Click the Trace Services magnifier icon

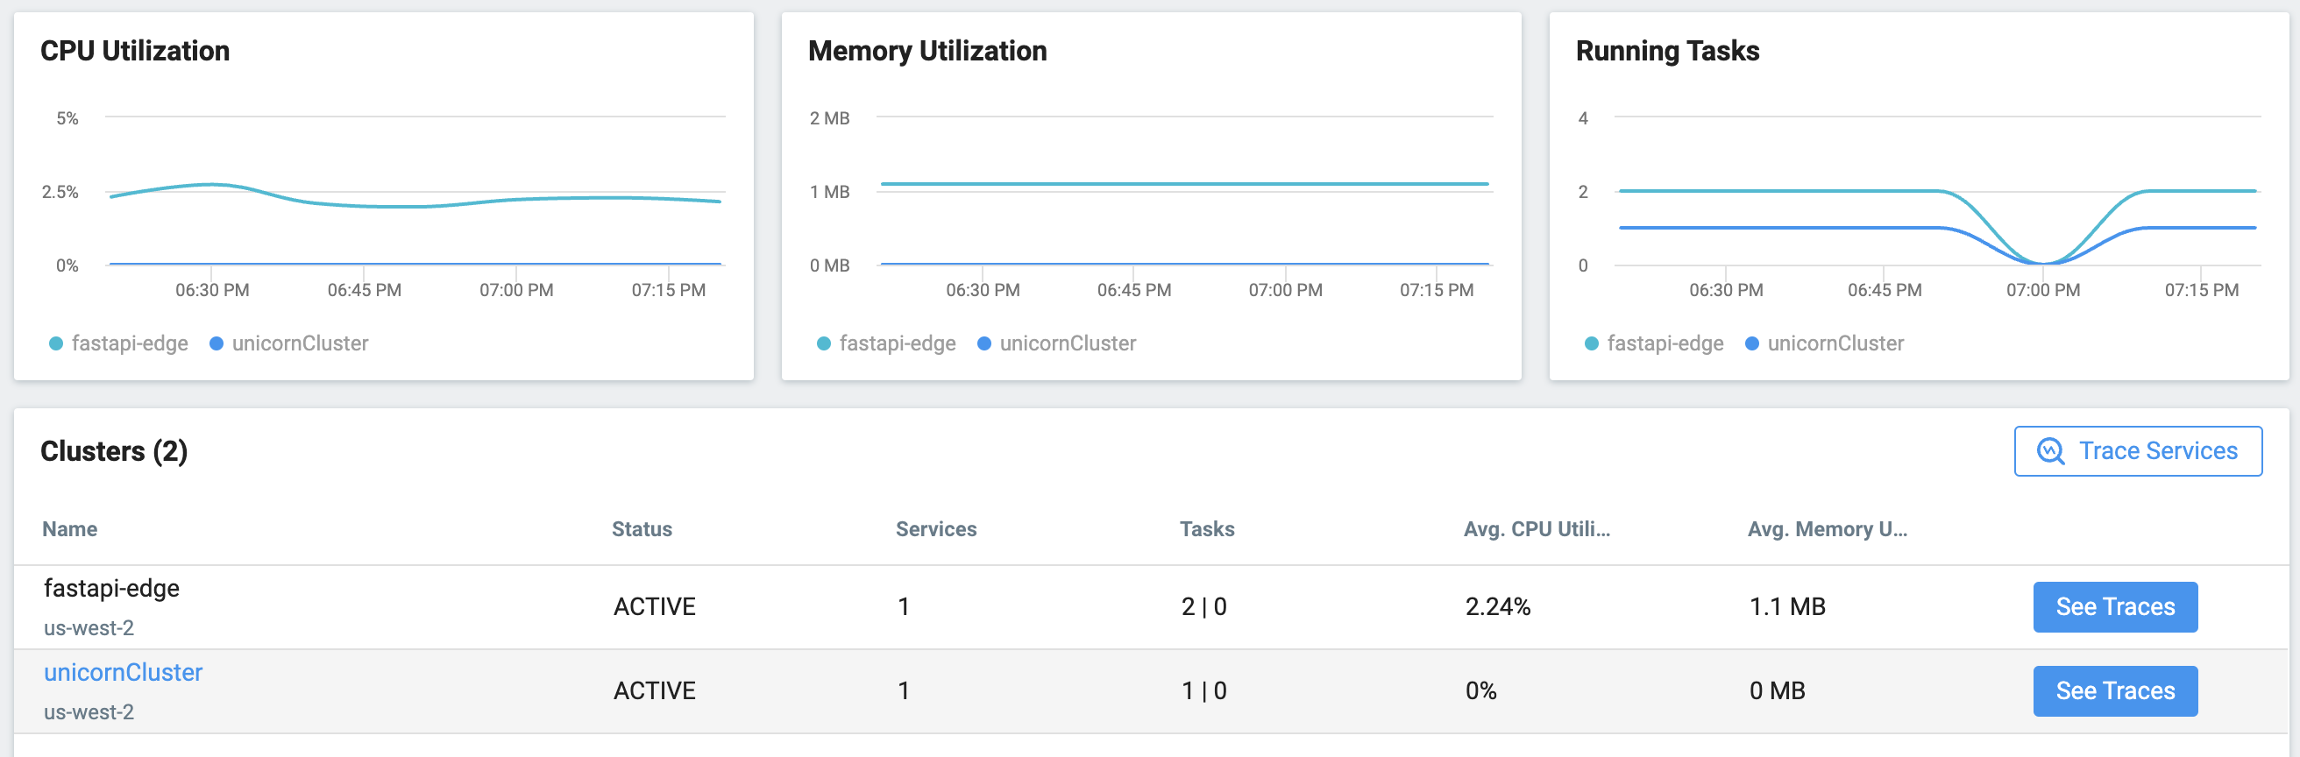(x=2050, y=451)
